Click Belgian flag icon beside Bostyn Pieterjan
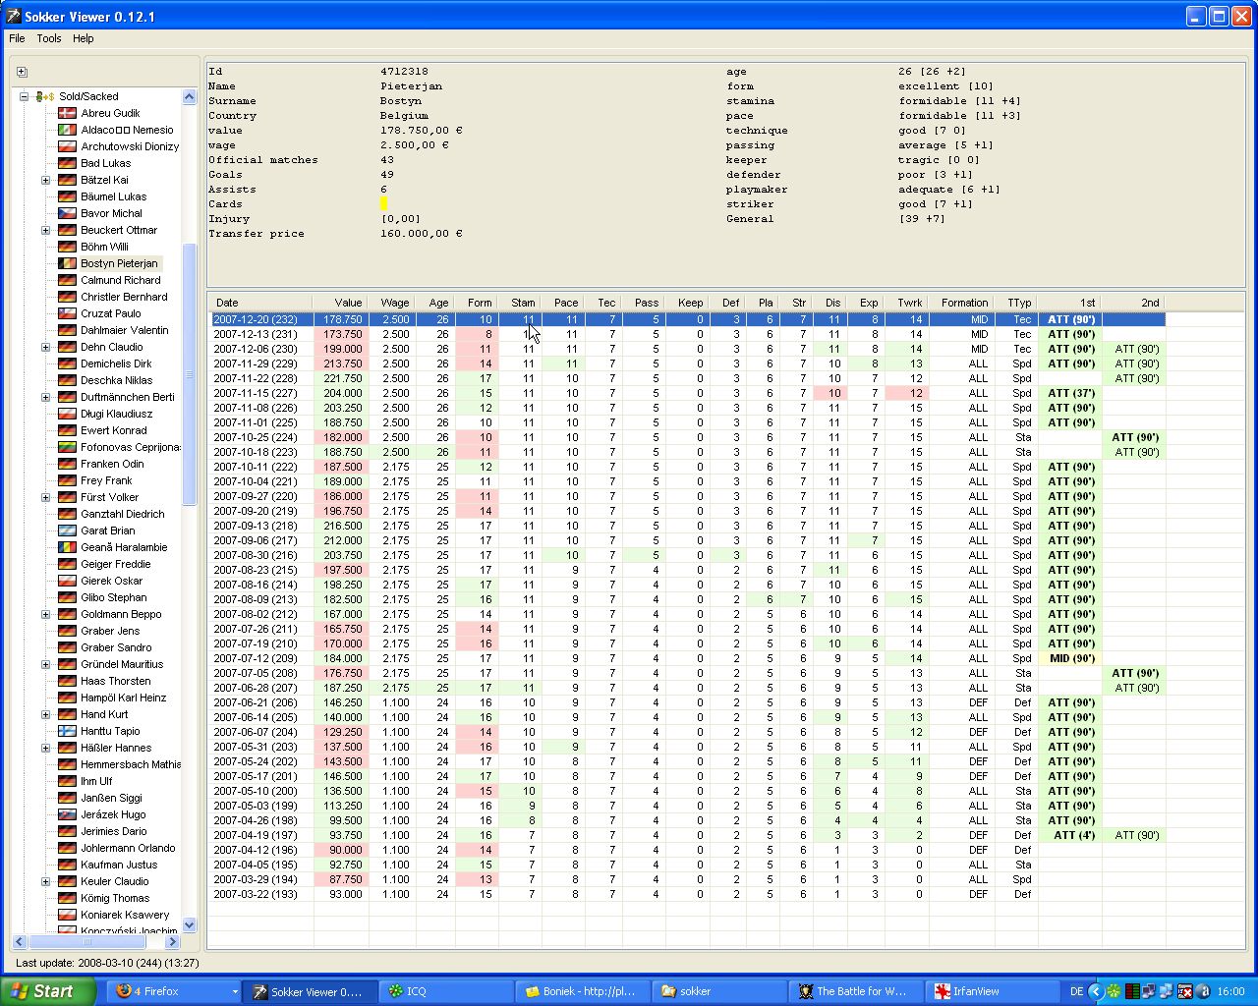The width and height of the screenshot is (1258, 1006). [67, 263]
